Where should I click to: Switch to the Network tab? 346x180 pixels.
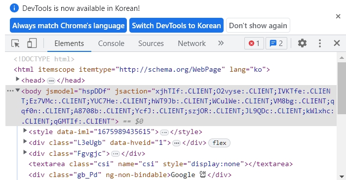click(x=192, y=44)
